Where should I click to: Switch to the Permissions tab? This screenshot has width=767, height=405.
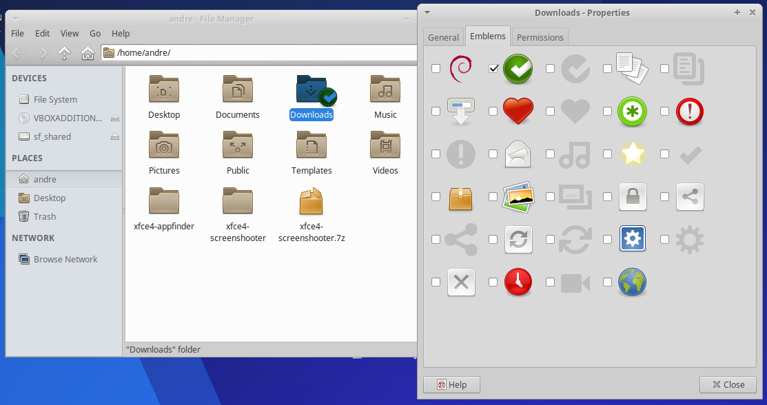coord(540,37)
